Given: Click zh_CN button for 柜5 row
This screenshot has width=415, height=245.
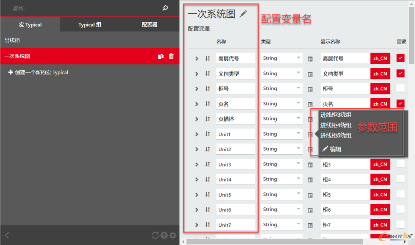Looking at the screenshot, I should pos(380,194).
